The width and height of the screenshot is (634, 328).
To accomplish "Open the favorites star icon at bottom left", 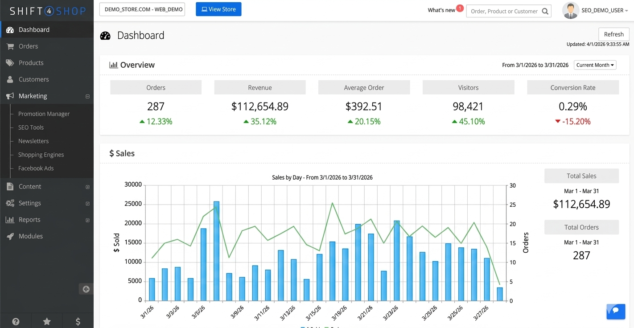I will click(46, 321).
